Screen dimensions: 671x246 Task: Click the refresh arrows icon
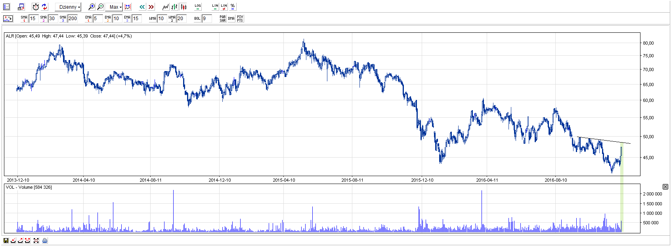pos(44,7)
